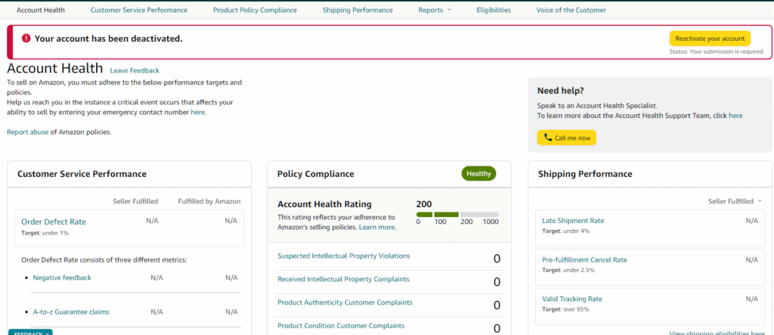Screen dimensions: 774x335
Task: Click the Healthy status badge
Action: pyautogui.click(x=478, y=174)
